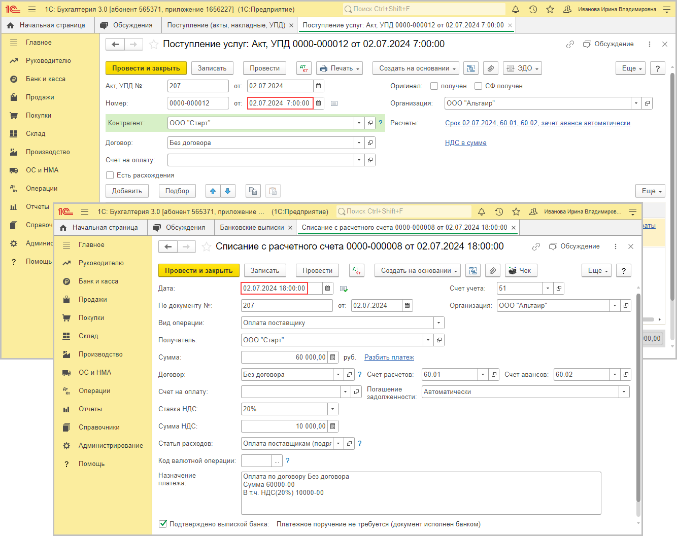
Task: Expand the Печать button menu
Action: [x=340, y=68]
